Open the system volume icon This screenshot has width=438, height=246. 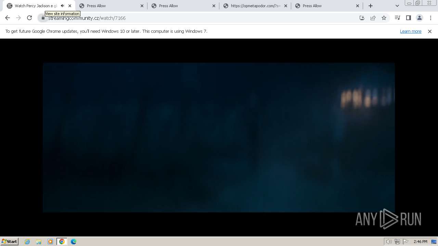(389, 242)
